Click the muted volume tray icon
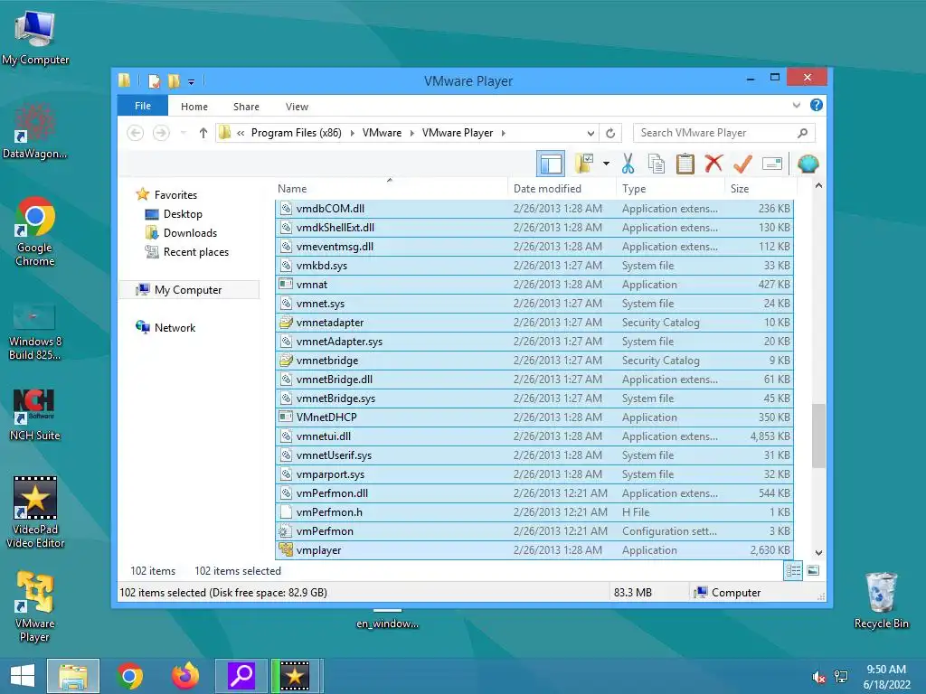This screenshot has width=926, height=694. click(819, 677)
